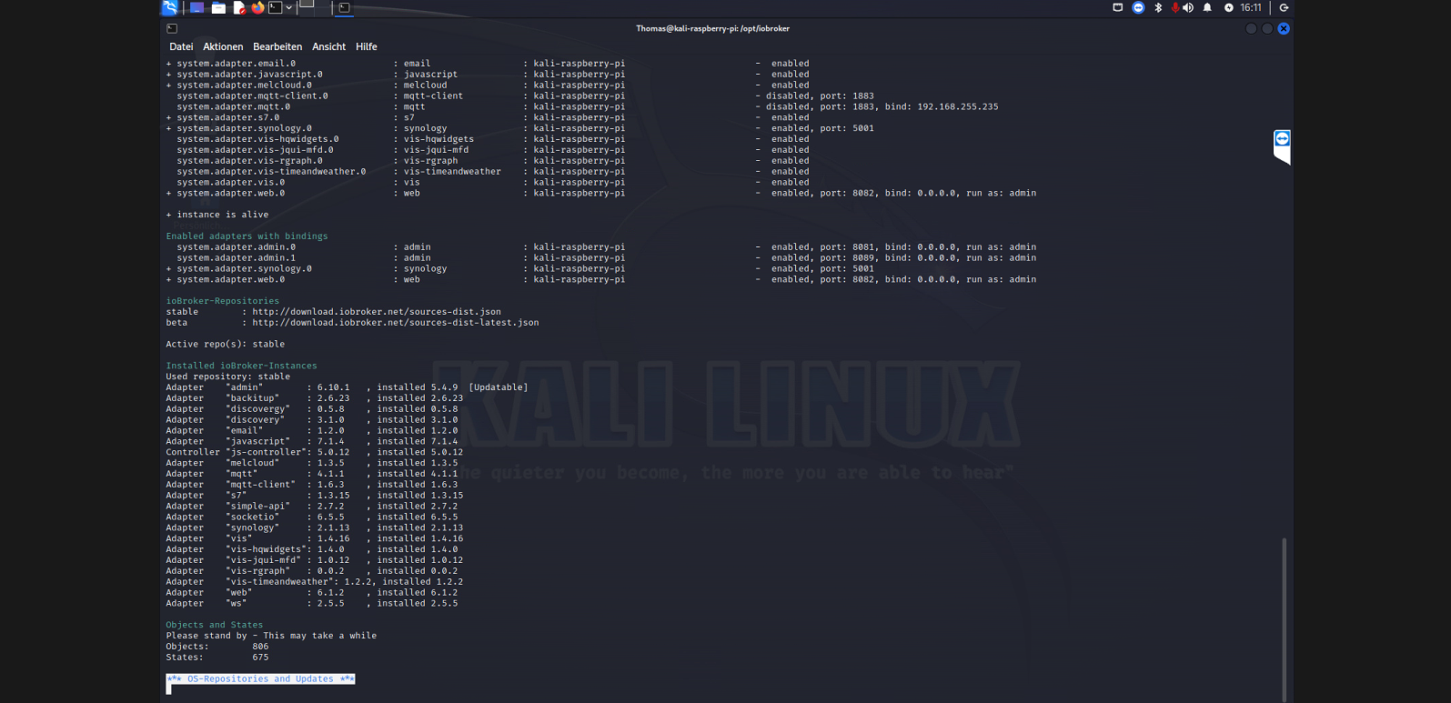Screen dimensions: 1451x703
Task: Click the 'Please stand by' message line
Action: pos(271,636)
